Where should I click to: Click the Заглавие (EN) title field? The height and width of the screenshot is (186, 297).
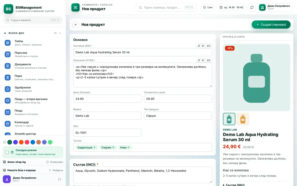pyautogui.click(x=143, y=52)
